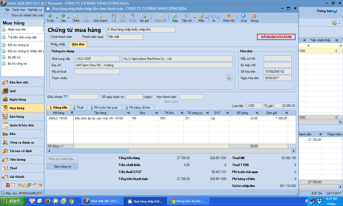343x206 pixels.
Task: Click the grid scrollbar right arrow
Action: [x=294, y=151]
